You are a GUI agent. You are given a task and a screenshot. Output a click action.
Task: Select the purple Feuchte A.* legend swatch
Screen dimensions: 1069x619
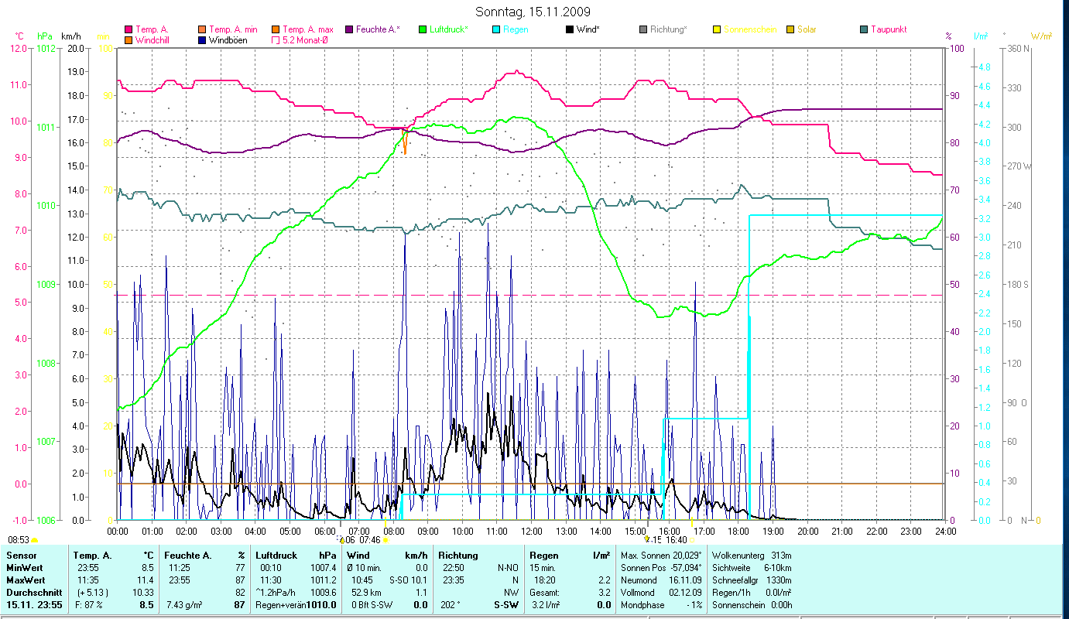[348, 29]
